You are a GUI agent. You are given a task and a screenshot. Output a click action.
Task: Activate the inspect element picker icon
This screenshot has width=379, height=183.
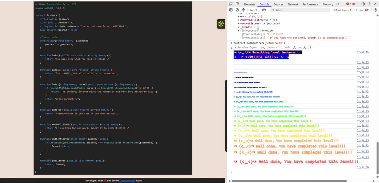coord(231,4)
